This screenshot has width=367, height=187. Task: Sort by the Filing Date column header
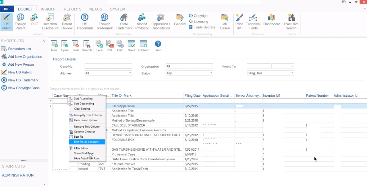click(x=192, y=96)
